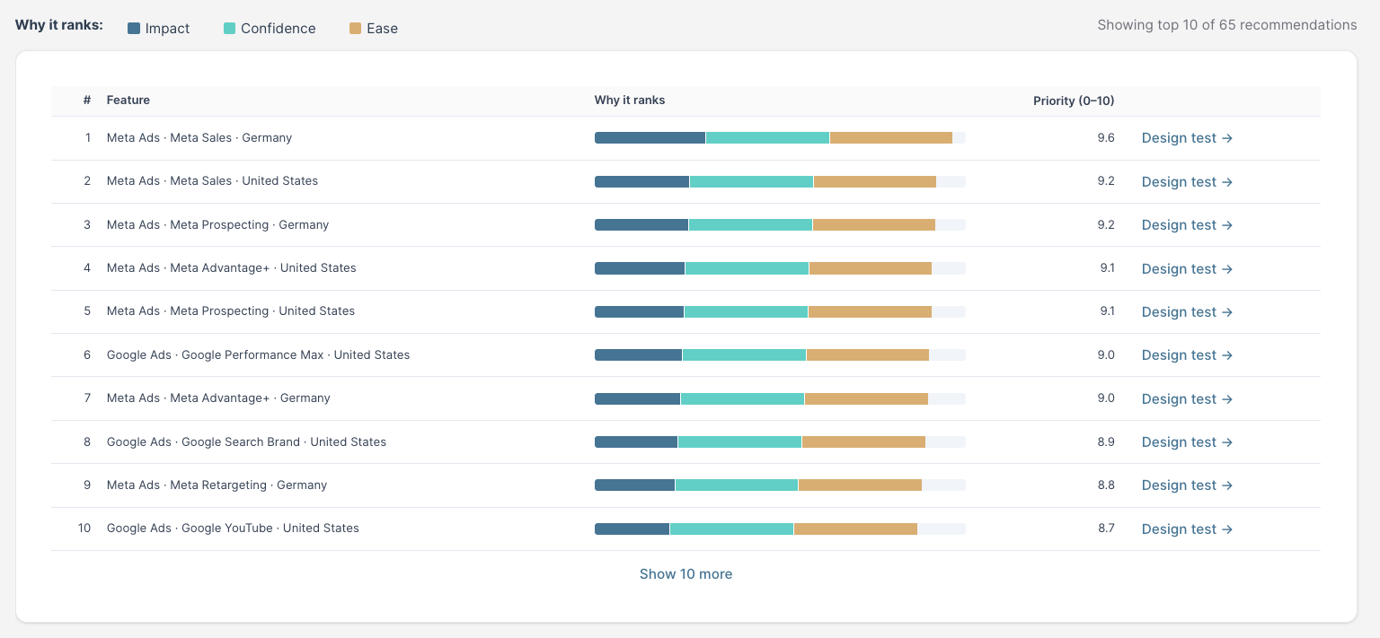This screenshot has height=638, width=1380.
Task: Select Meta Advantage+ · Germany feature text
Action: point(218,398)
